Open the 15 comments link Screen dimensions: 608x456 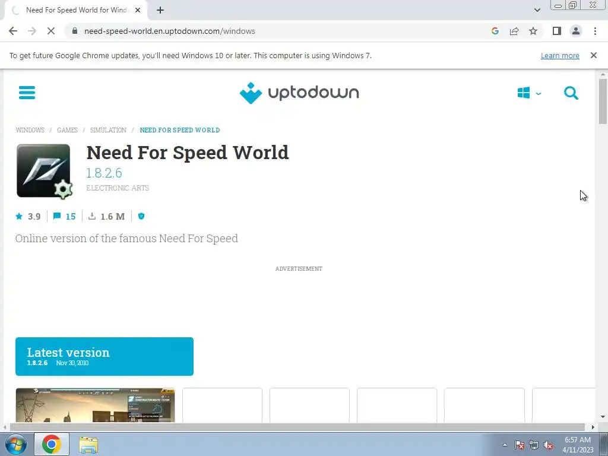64,216
